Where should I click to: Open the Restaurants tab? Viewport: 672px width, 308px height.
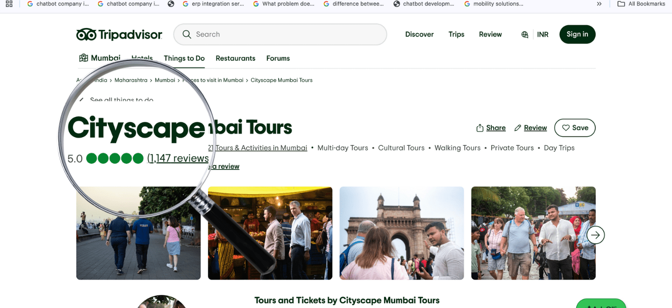tap(235, 58)
